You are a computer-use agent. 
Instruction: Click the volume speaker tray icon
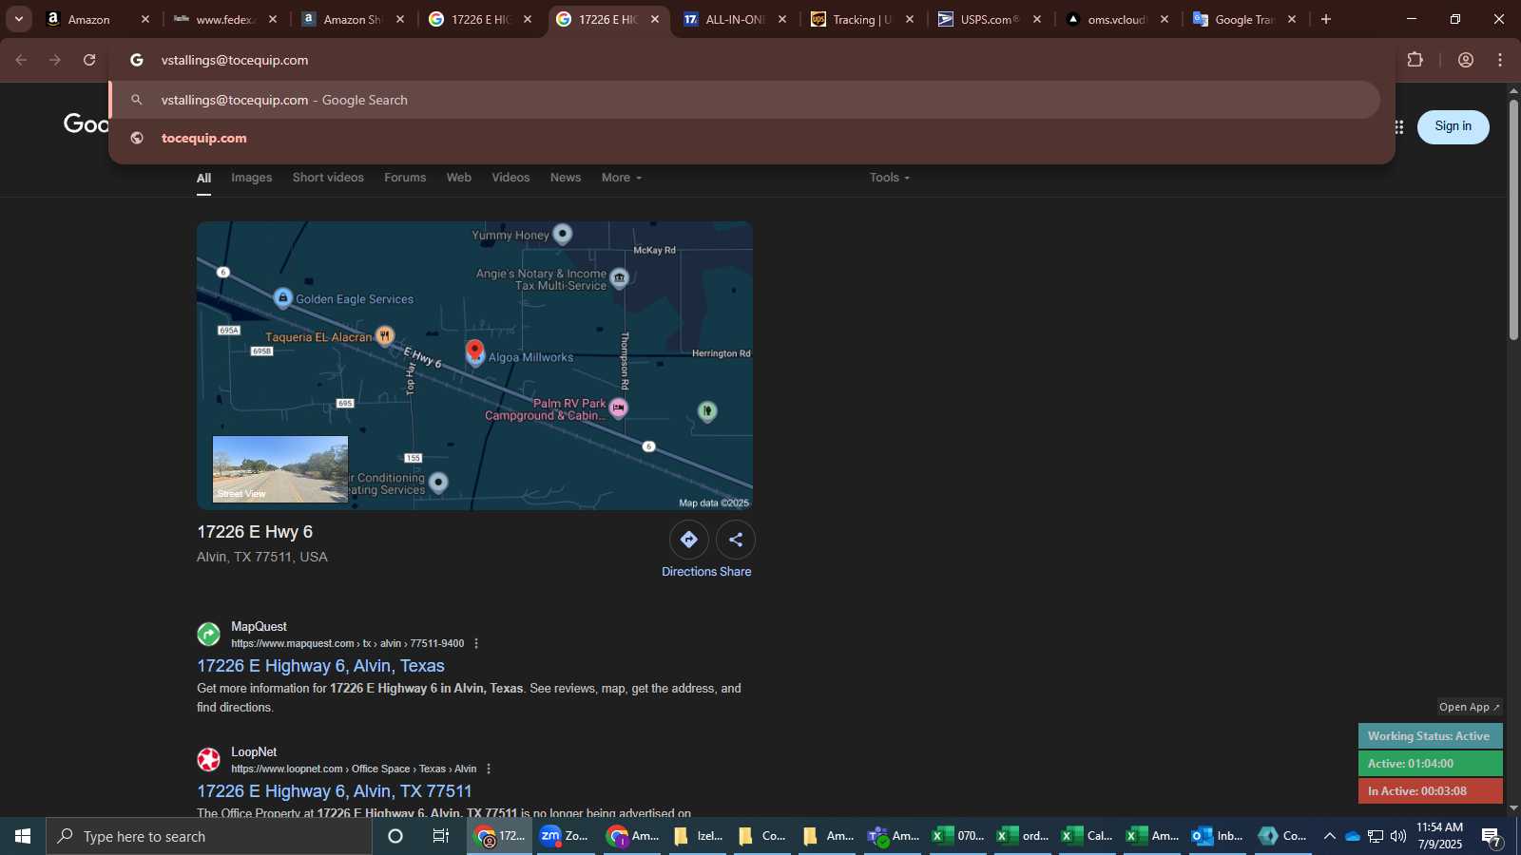tap(1398, 836)
